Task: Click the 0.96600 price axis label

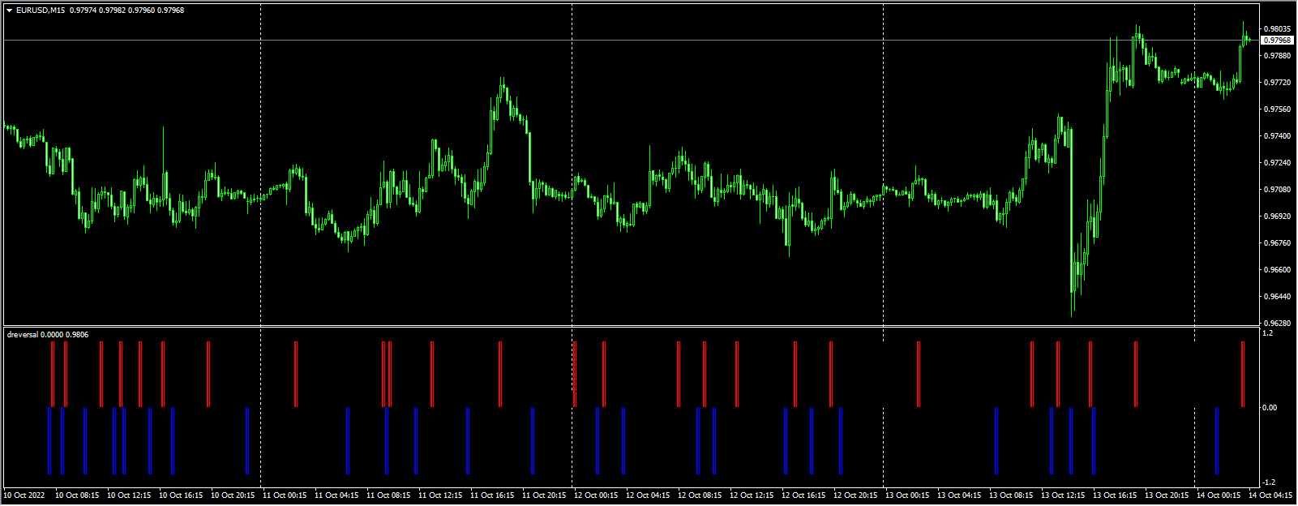Action: pos(1278,270)
